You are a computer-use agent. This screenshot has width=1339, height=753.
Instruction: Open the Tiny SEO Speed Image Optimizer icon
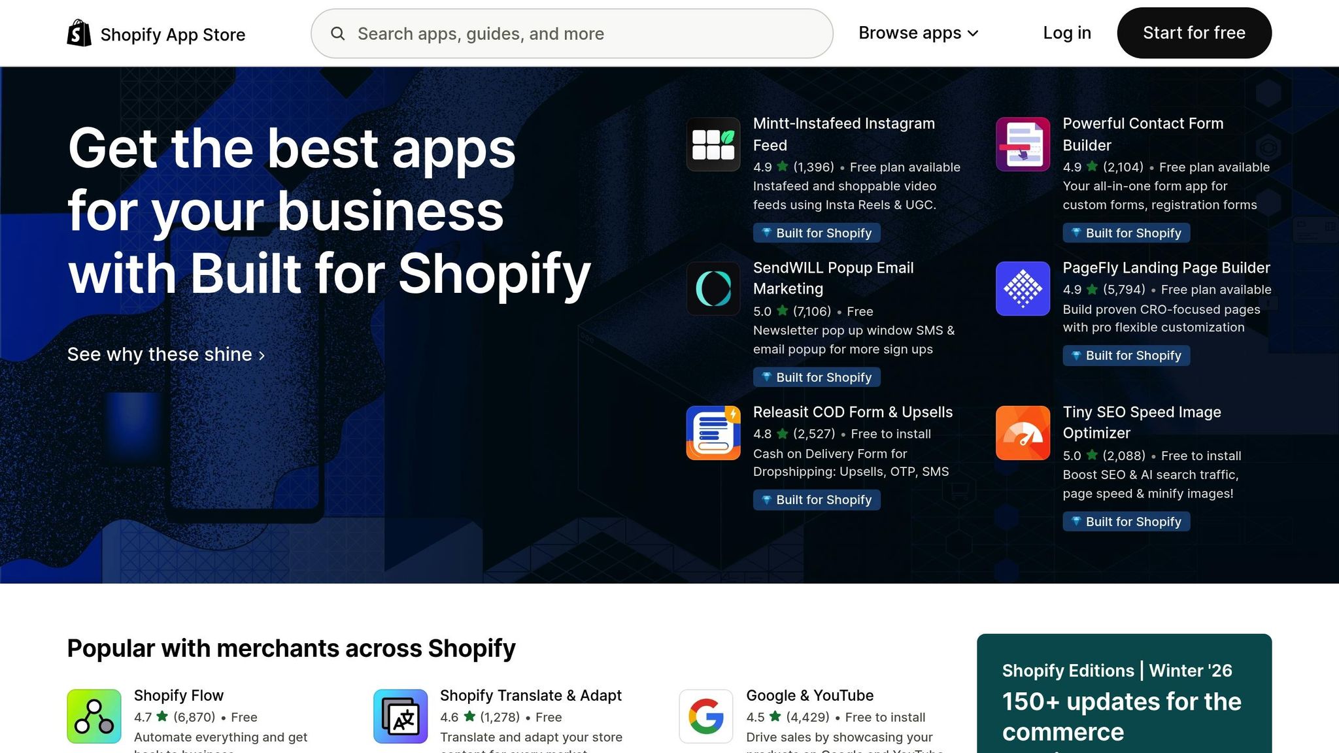pos(1022,433)
